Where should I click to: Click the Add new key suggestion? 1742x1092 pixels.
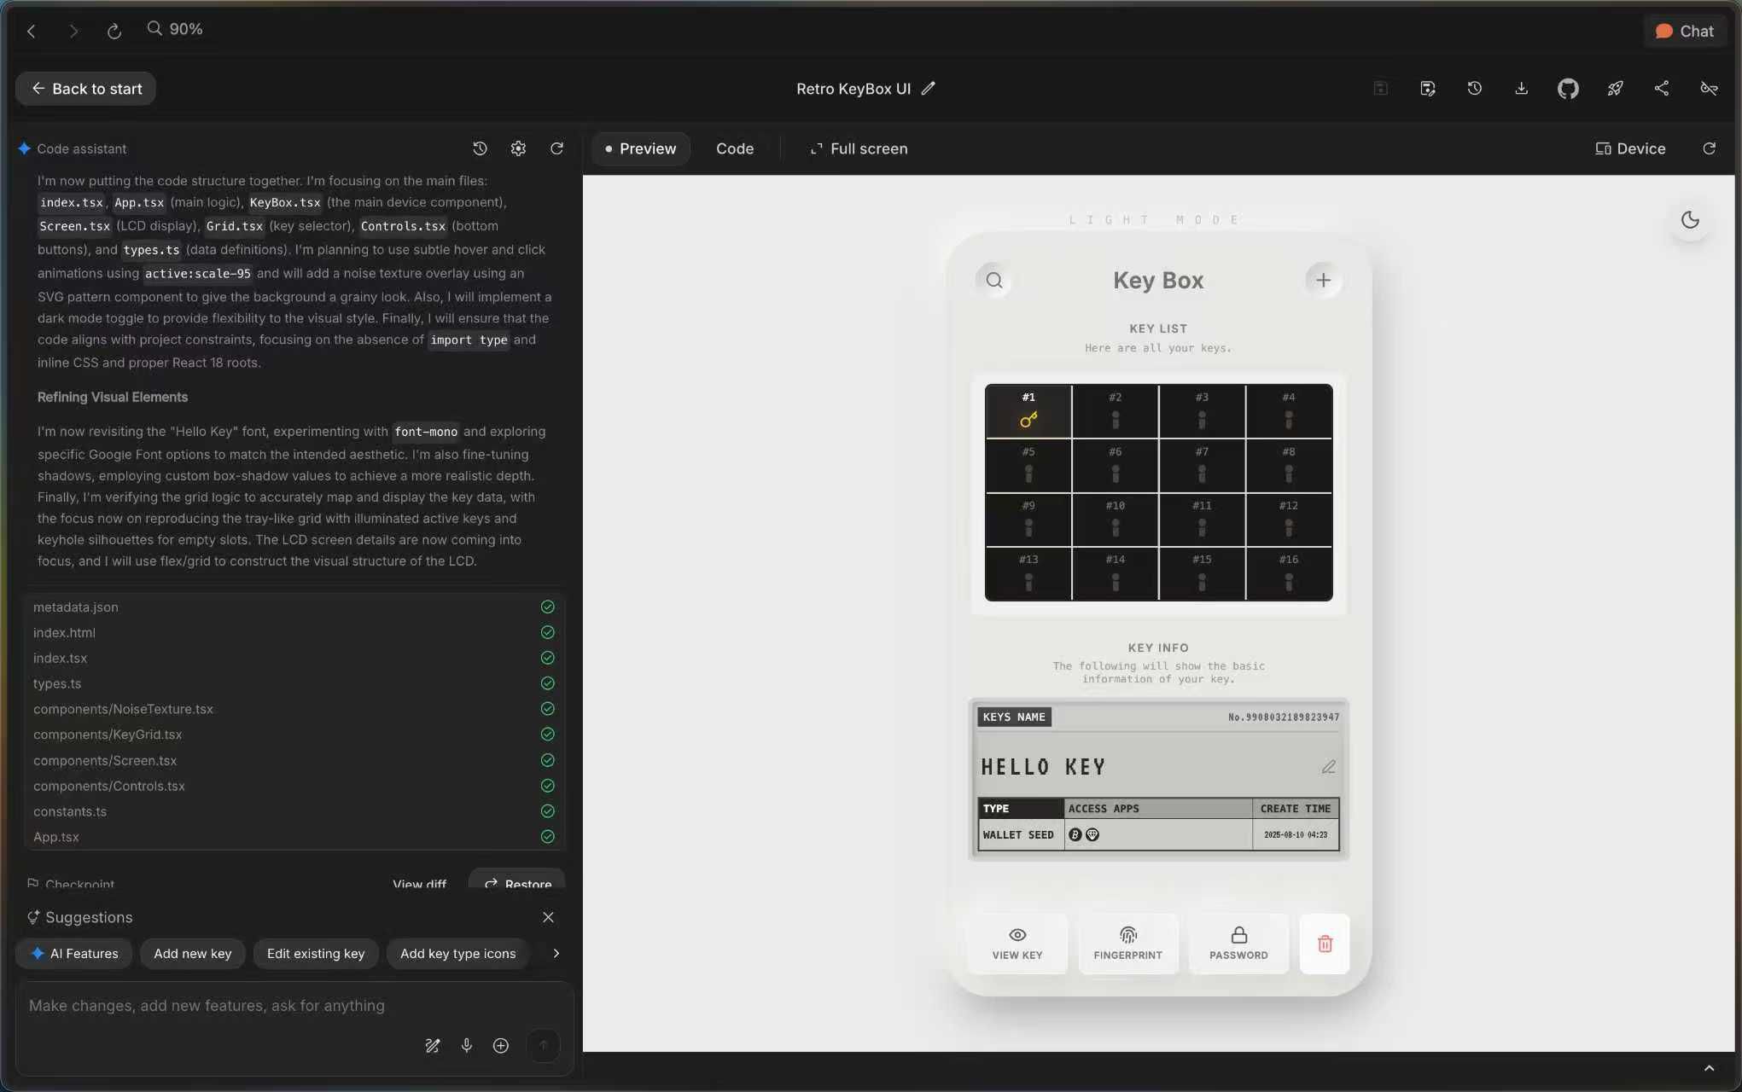click(x=192, y=953)
